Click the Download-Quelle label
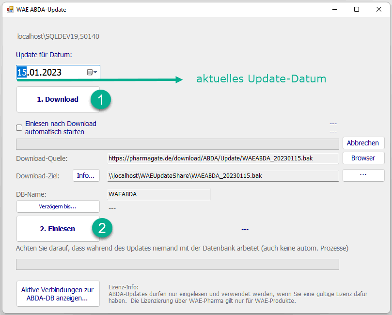 point(42,158)
